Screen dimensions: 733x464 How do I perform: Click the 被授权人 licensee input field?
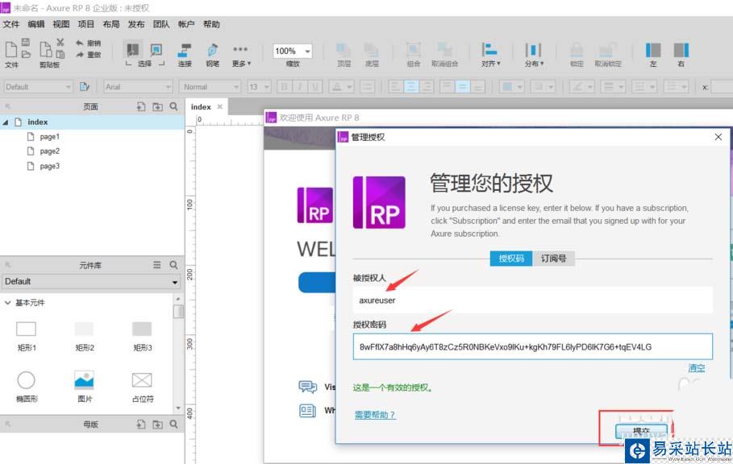coord(532,300)
